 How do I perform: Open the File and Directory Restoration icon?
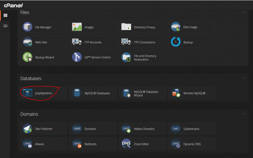(126, 57)
